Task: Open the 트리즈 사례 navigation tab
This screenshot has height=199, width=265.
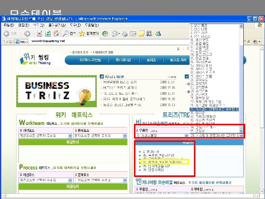Action: point(178,60)
